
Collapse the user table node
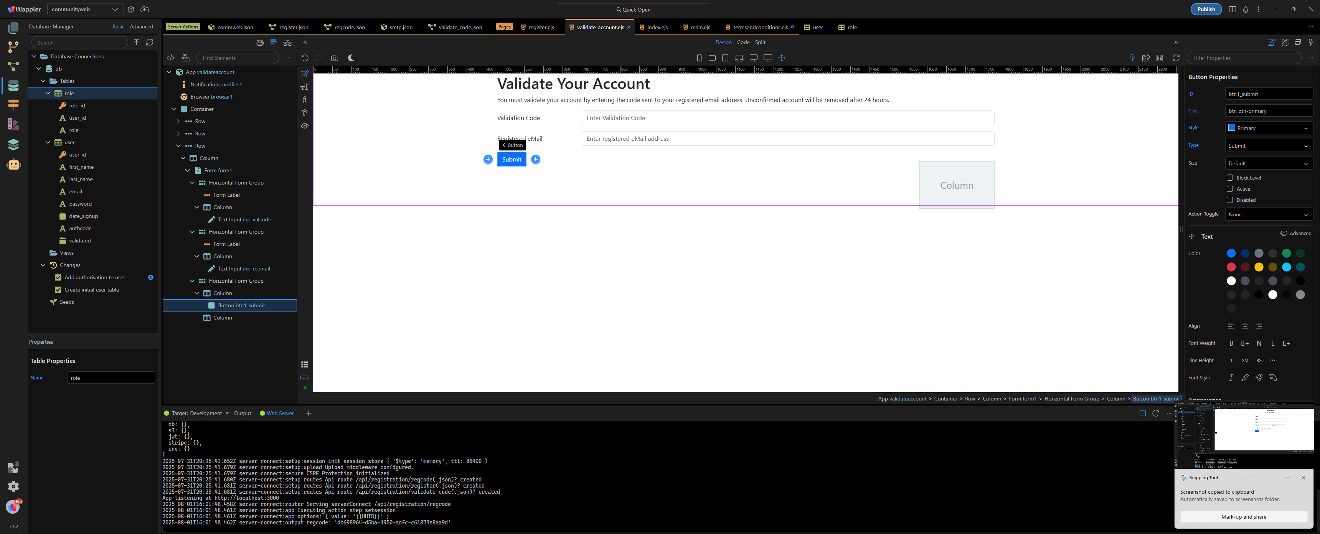(48, 142)
